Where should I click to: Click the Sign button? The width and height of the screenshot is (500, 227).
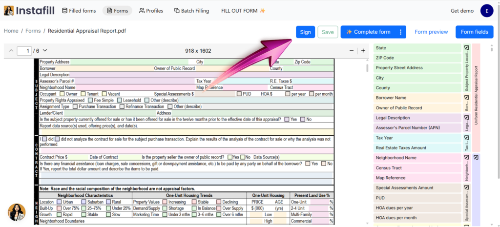tap(305, 32)
